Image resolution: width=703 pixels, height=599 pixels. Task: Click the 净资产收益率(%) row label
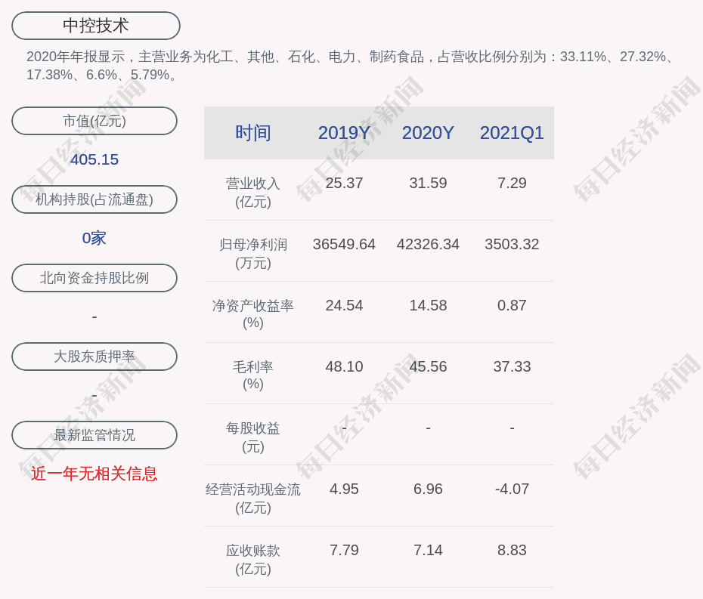point(253,314)
